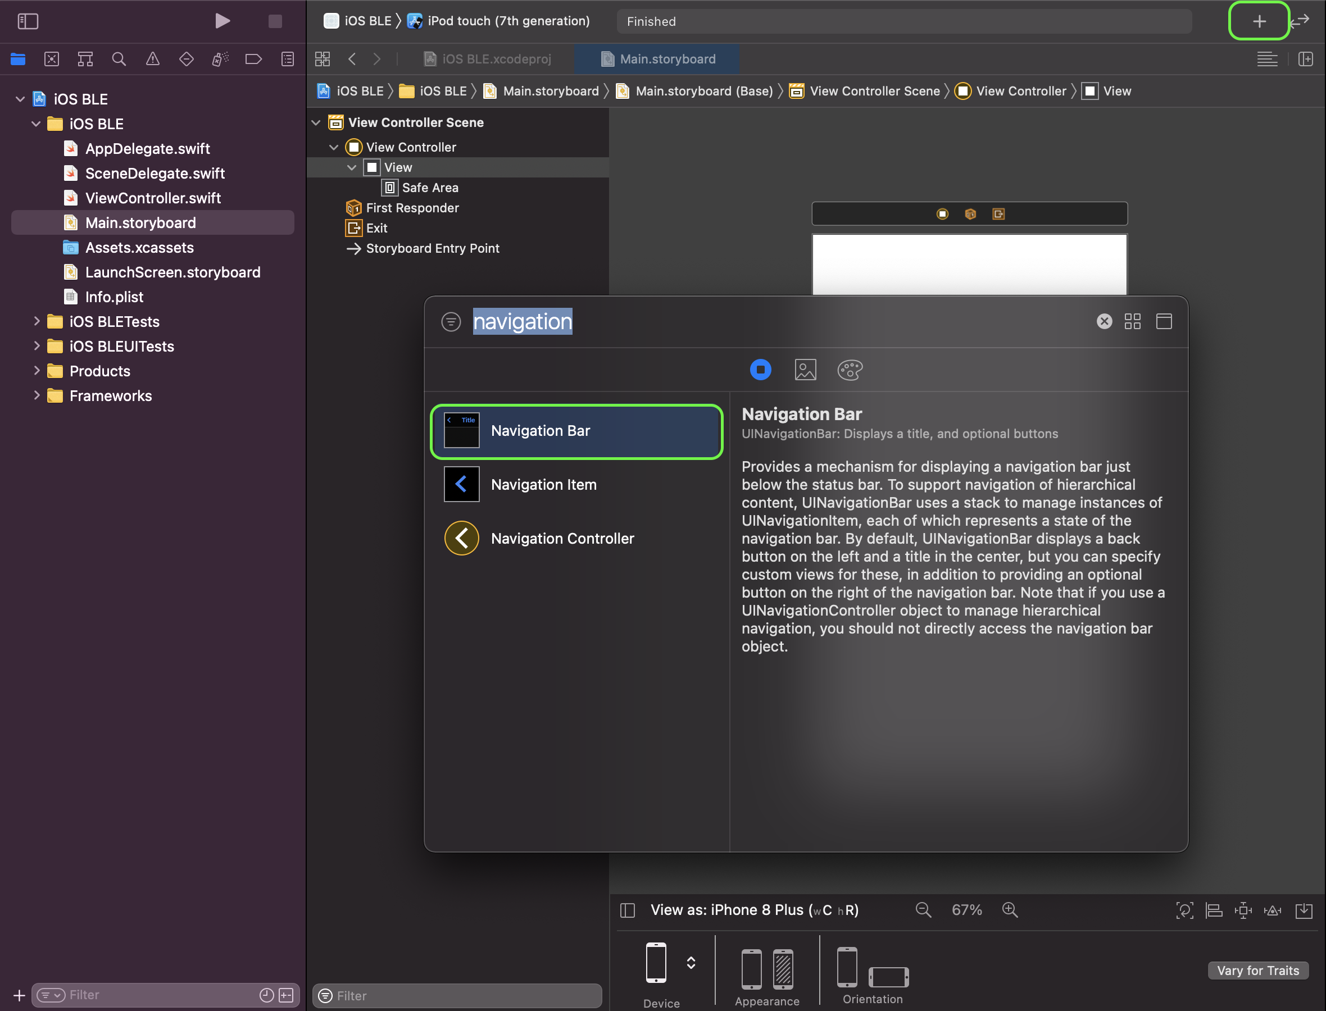The width and height of the screenshot is (1326, 1011).
Task: Show the Project navigator folder icon
Action: point(18,59)
